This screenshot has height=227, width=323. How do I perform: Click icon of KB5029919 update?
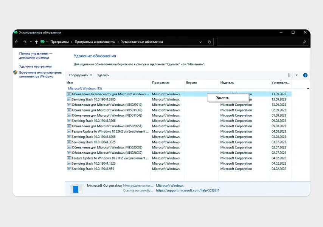click(x=69, y=105)
